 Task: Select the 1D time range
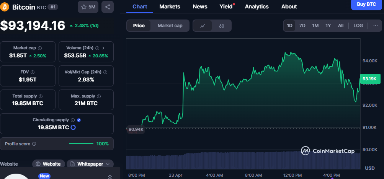tap(289, 25)
